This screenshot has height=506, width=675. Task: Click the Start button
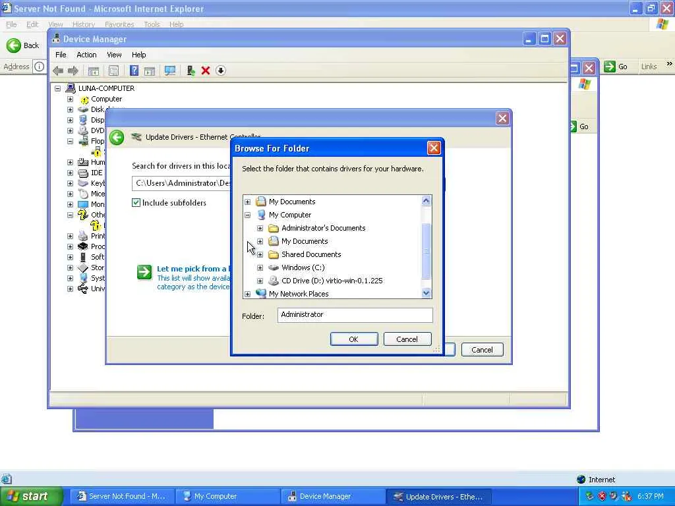pyautogui.click(x=31, y=497)
